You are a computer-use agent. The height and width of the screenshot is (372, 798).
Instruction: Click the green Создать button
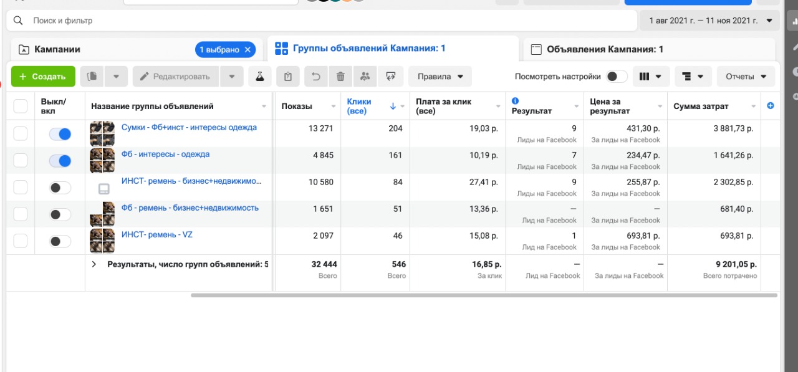tap(43, 77)
